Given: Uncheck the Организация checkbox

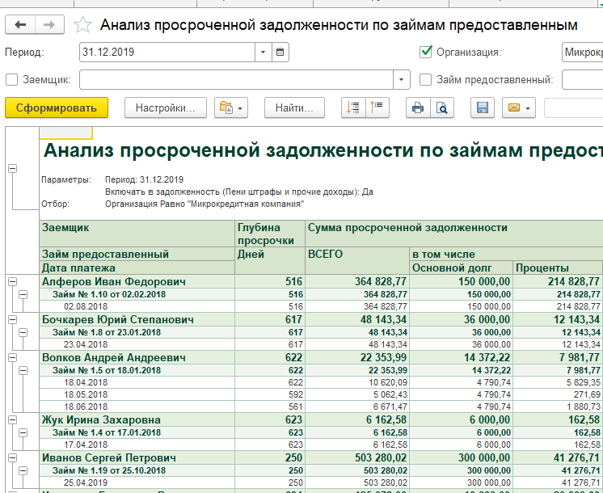Looking at the screenshot, I should pos(426,52).
